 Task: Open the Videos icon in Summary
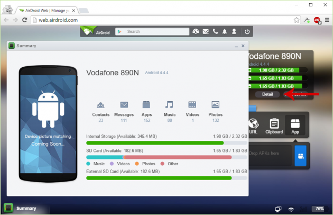(192, 105)
